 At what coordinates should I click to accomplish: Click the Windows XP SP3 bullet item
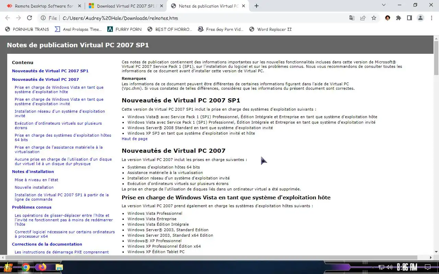click(x=191, y=133)
